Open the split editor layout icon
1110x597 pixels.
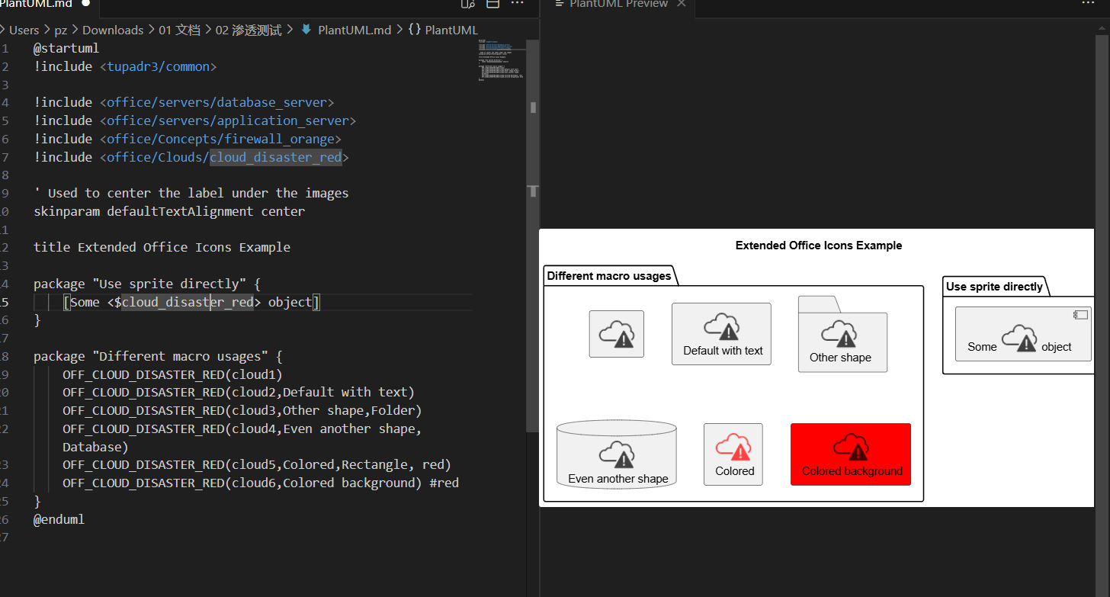[492, 4]
